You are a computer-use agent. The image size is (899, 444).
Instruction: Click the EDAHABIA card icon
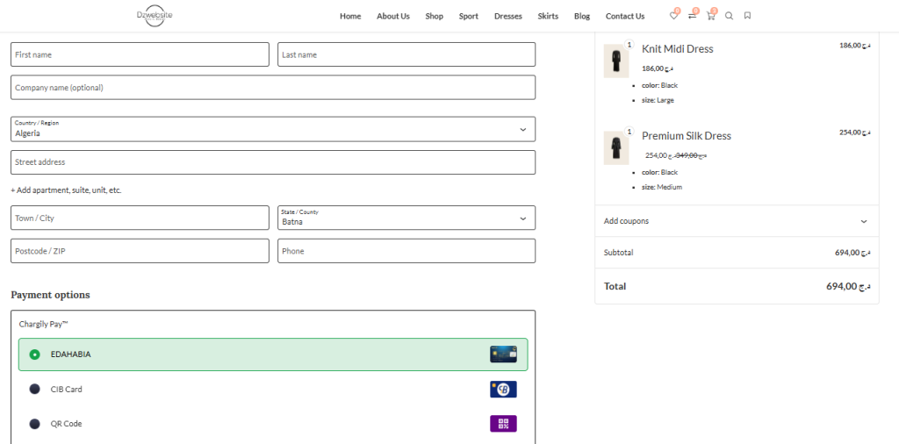[x=503, y=354]
